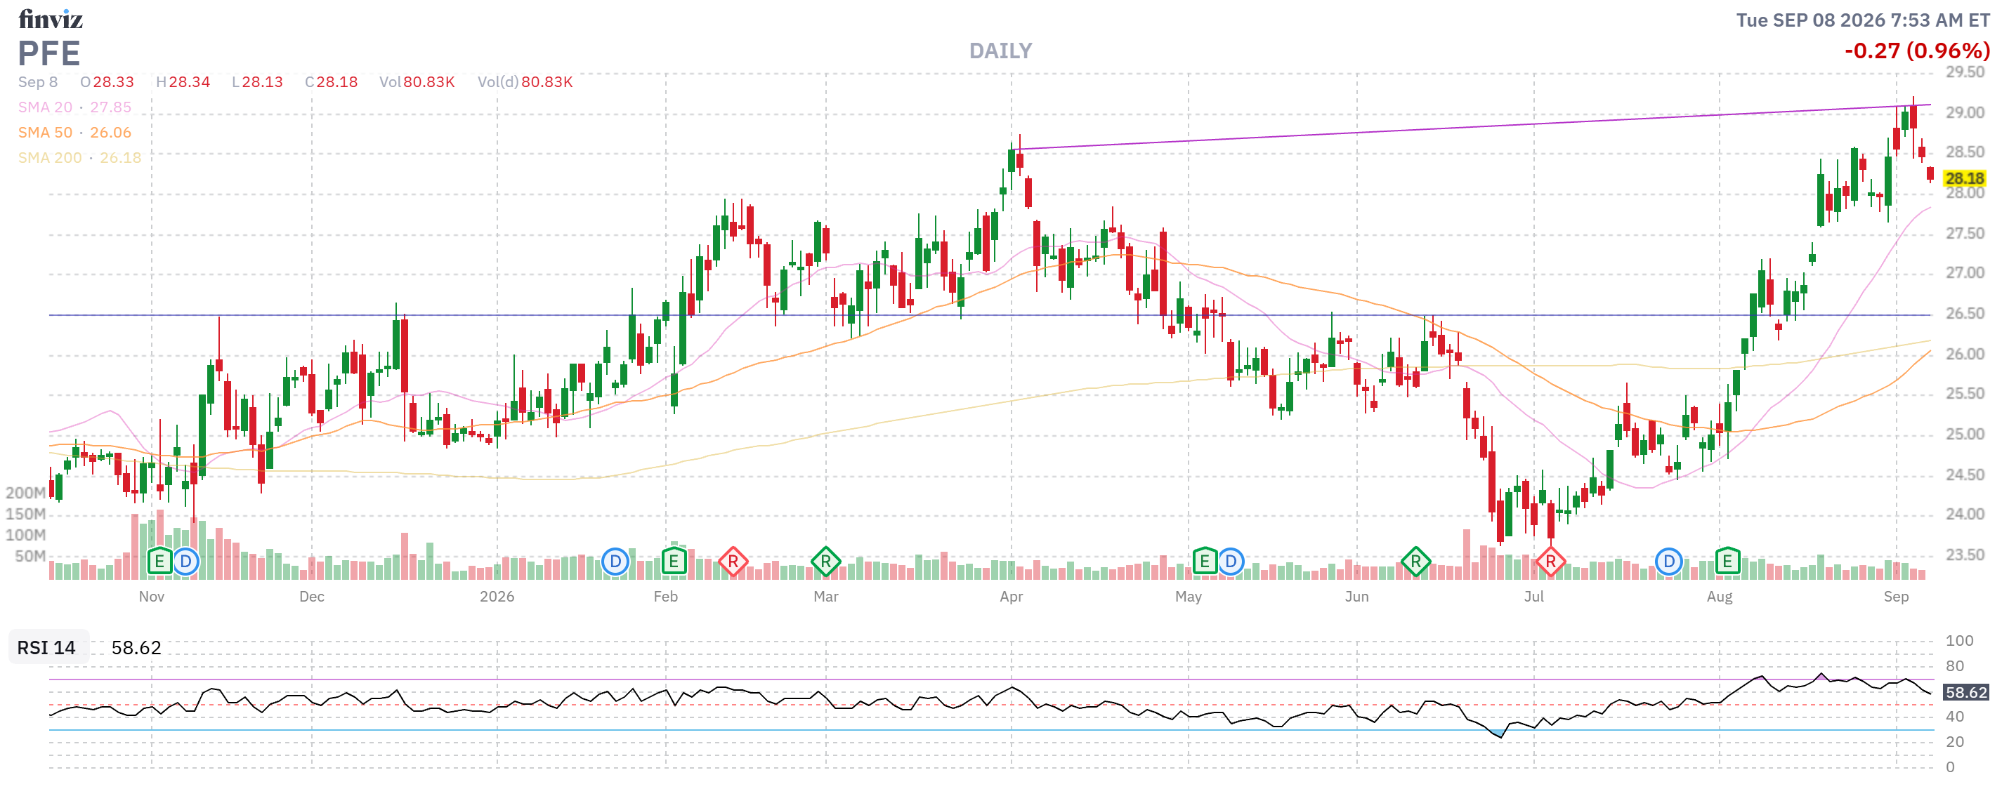Click the close value in OHLC row

[x=337, y=82]
